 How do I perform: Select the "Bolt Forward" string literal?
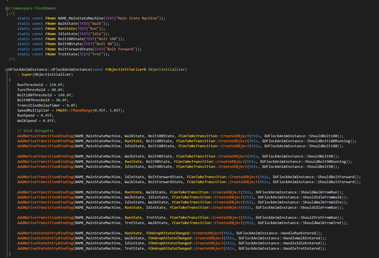(x=120, y=49)
